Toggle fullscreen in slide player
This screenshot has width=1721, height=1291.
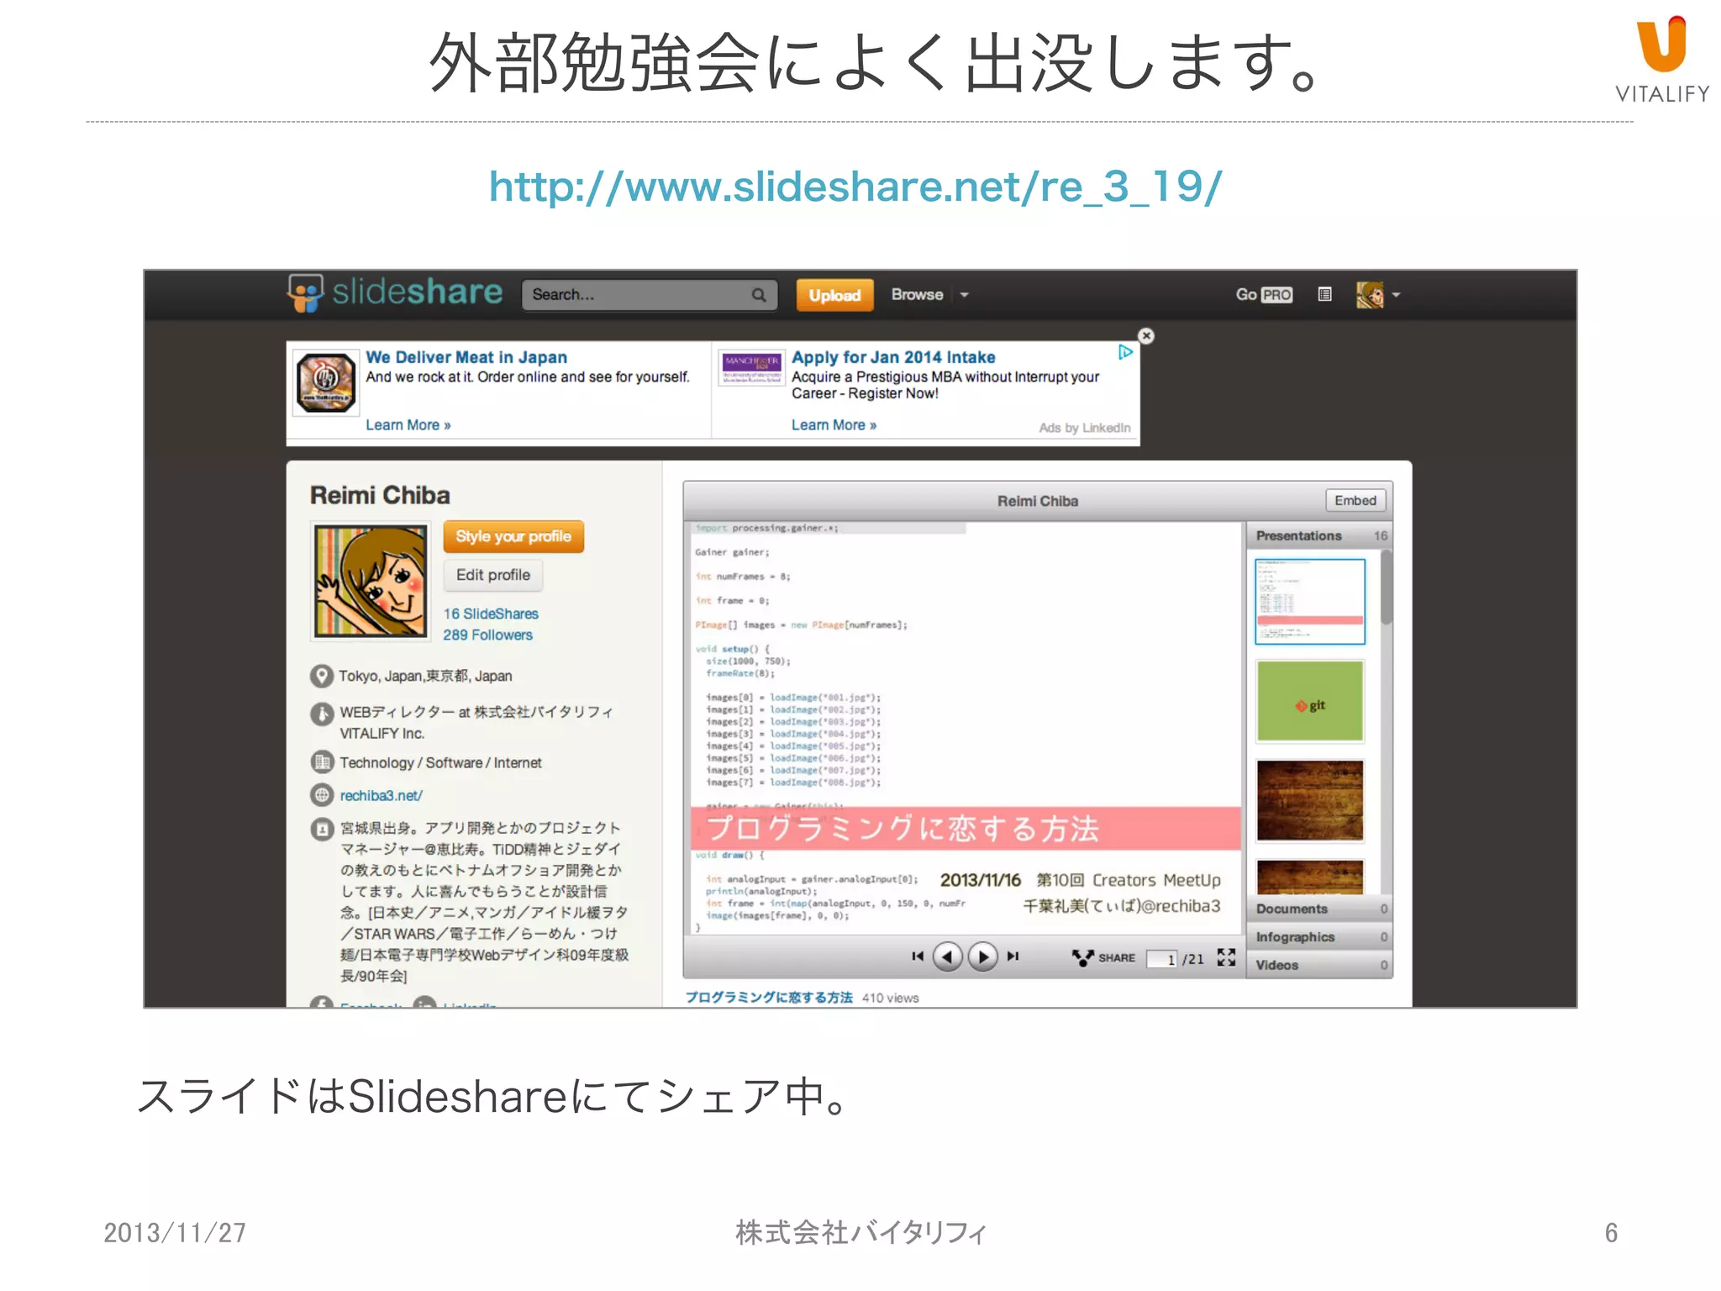[x=1226, y=957]
